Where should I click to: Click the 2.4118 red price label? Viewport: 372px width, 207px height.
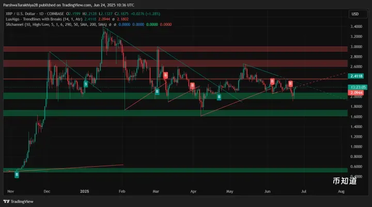(x=358, y=76)
